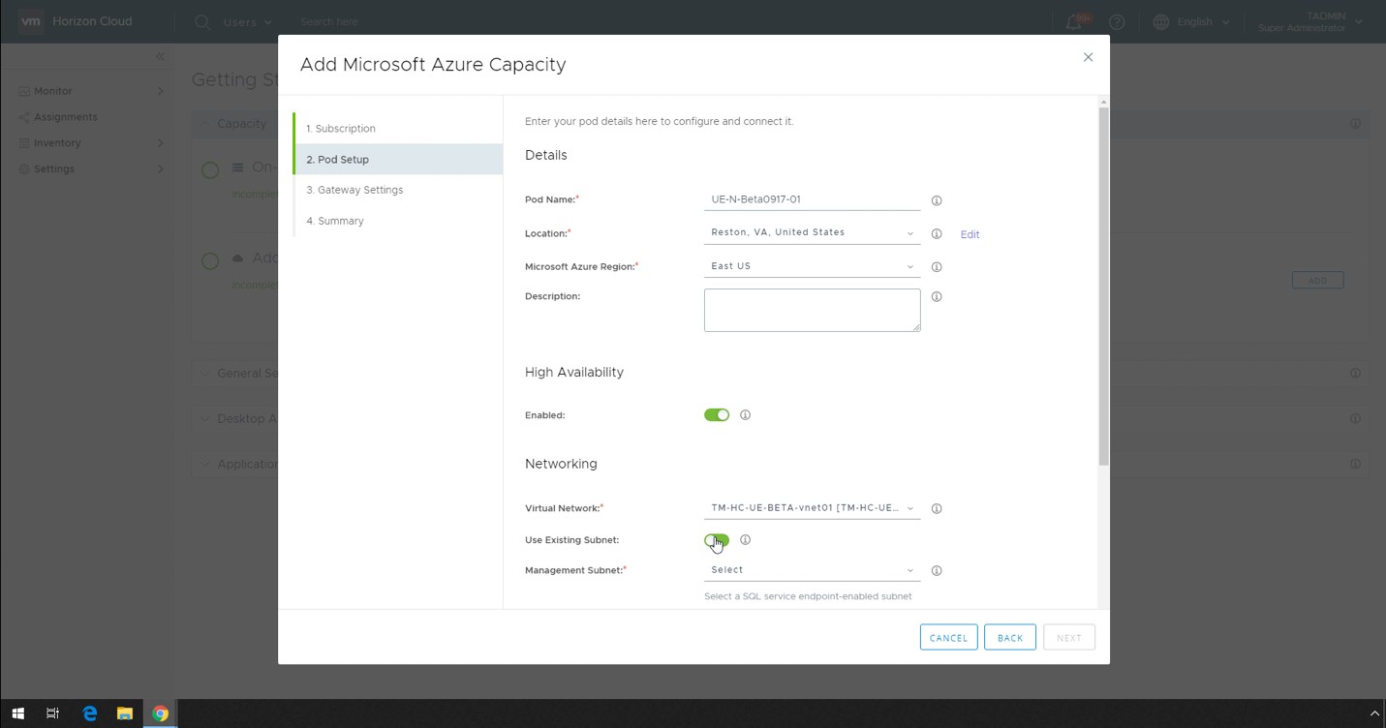Image resolution: width=1386 pixels, height=728 pixels.
Task: Open Task View in the taskbar
Action: [x=53, y=713]
